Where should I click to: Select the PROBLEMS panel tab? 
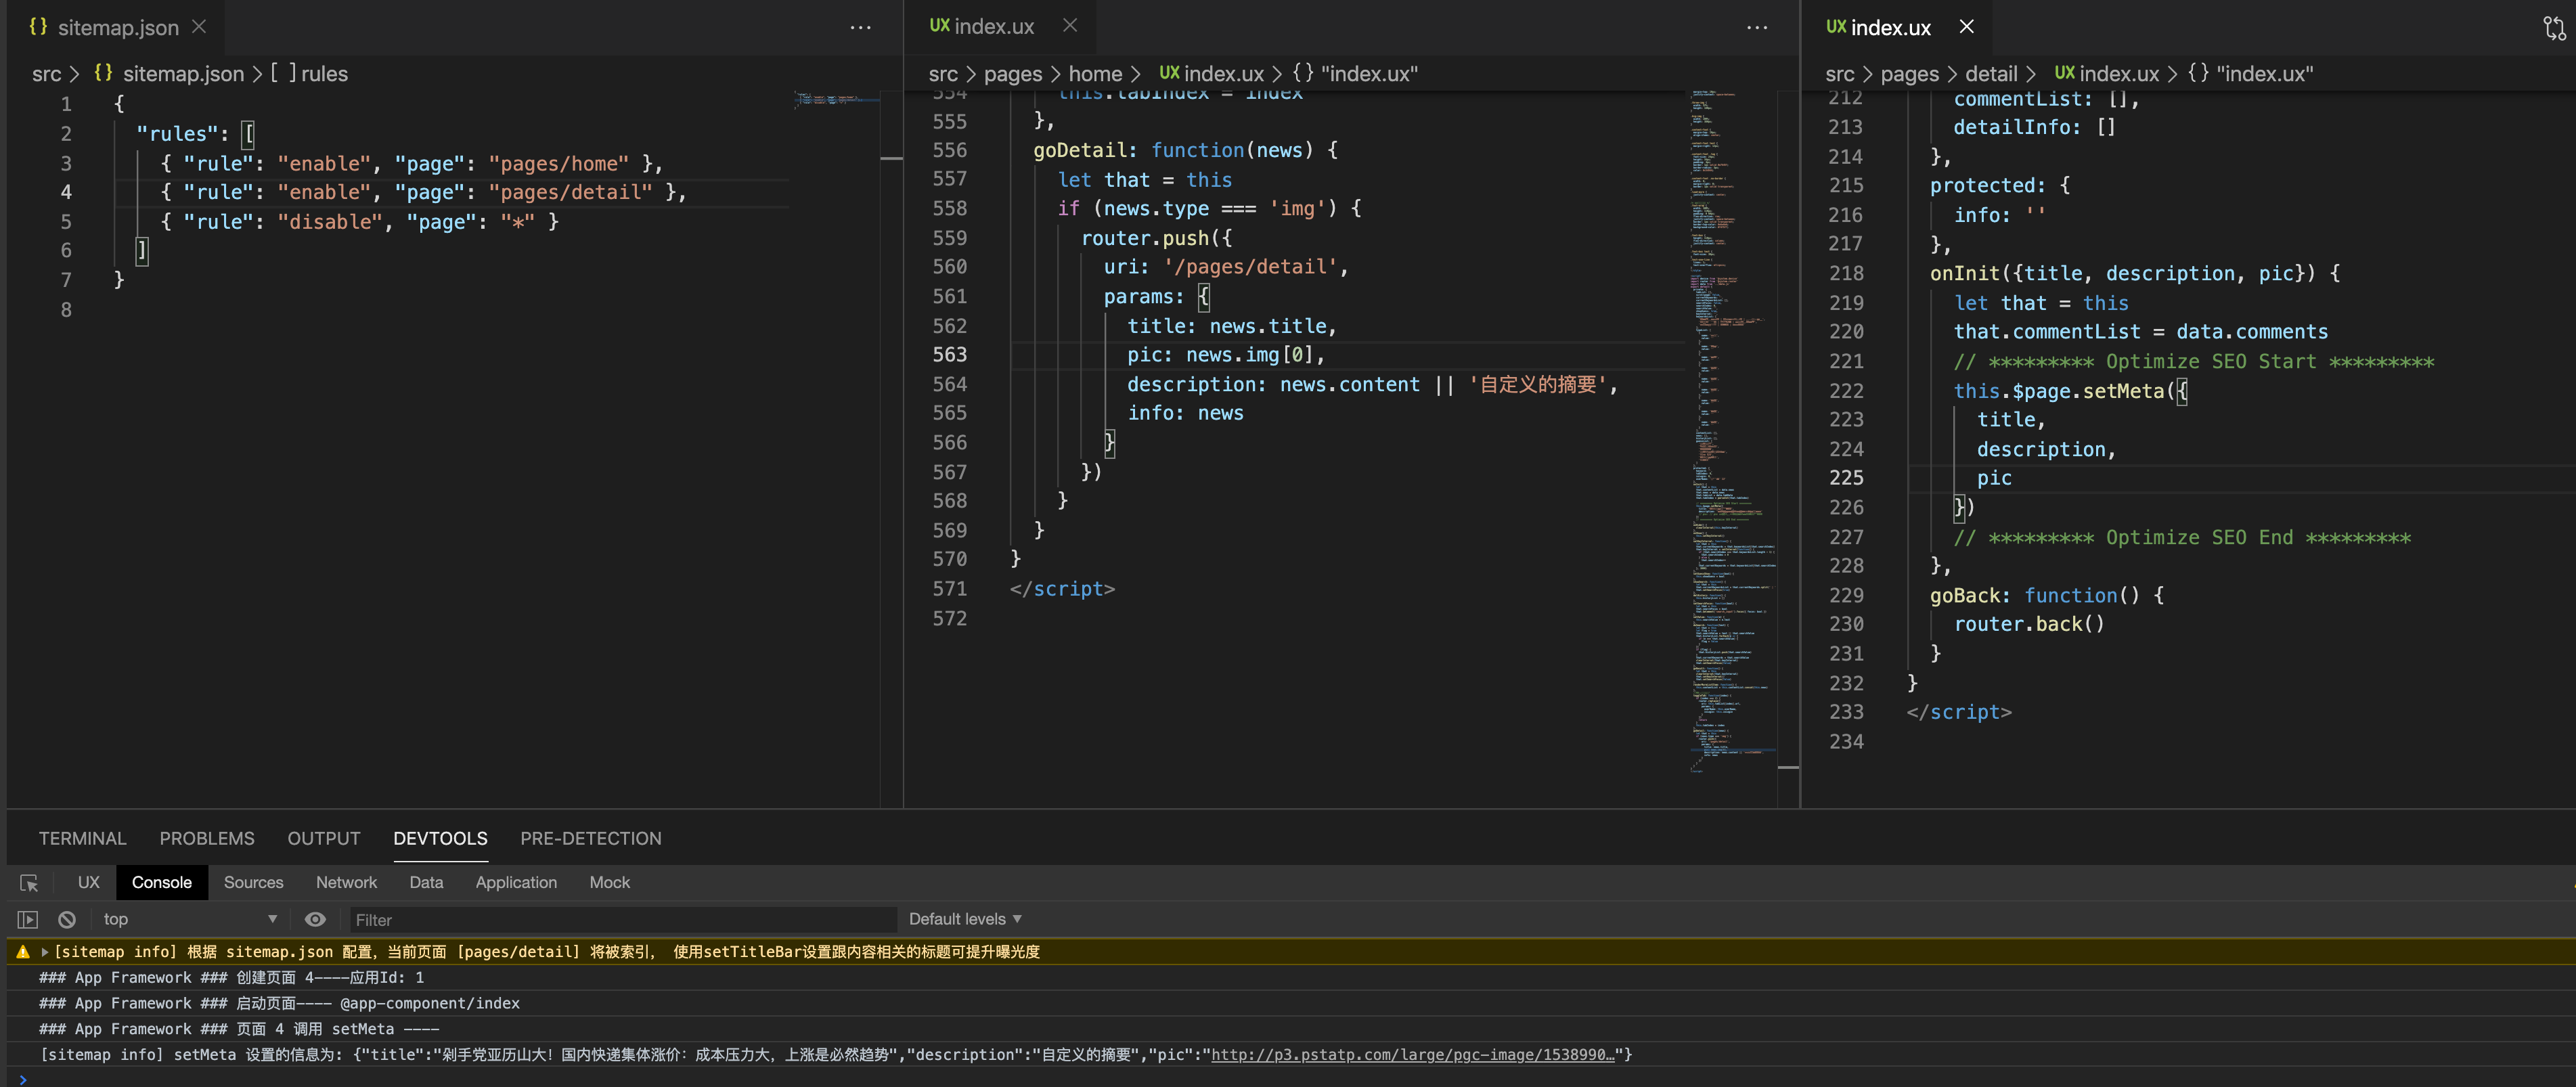coord(207,838)
